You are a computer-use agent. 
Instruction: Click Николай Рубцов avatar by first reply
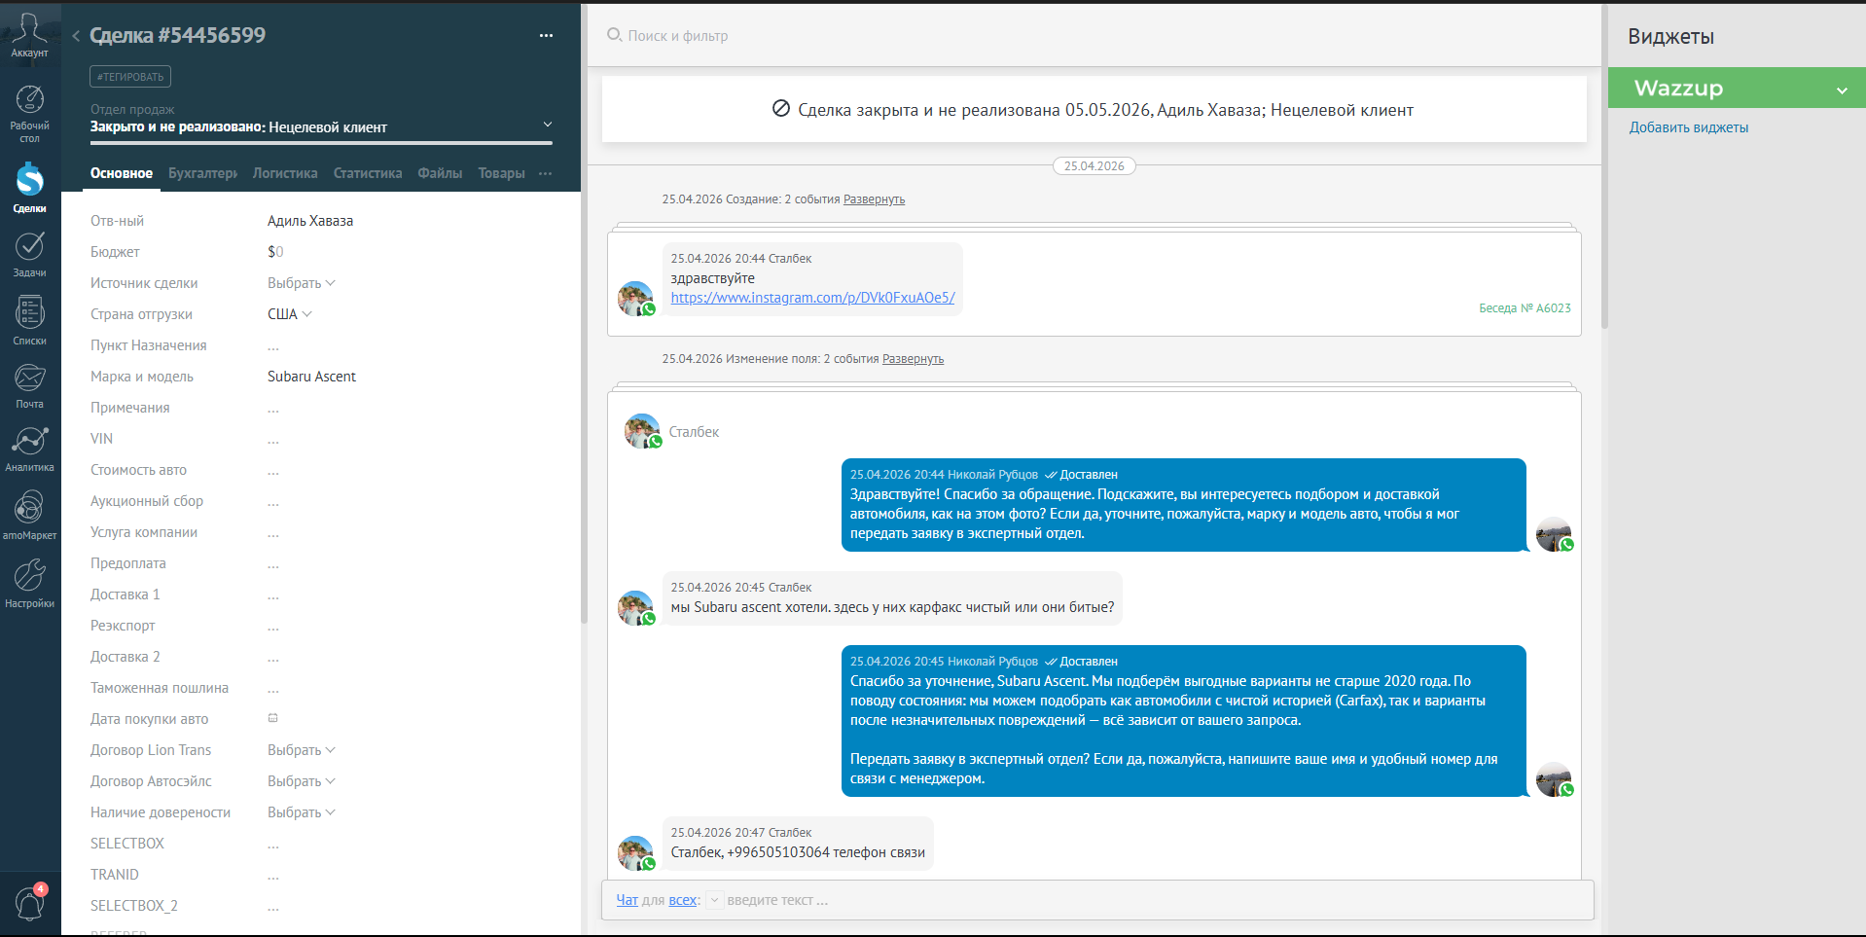[x=1554, y=534]
